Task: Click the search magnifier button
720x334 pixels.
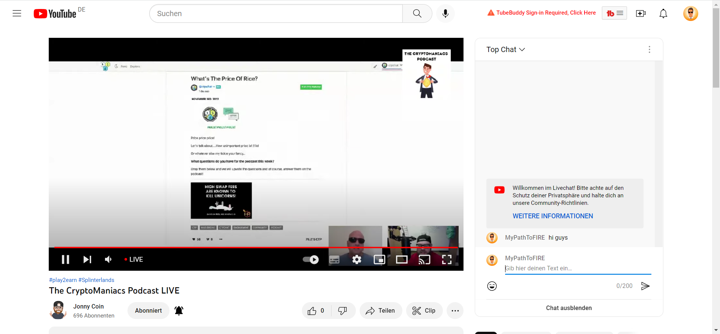Action: tap(417, 13)
